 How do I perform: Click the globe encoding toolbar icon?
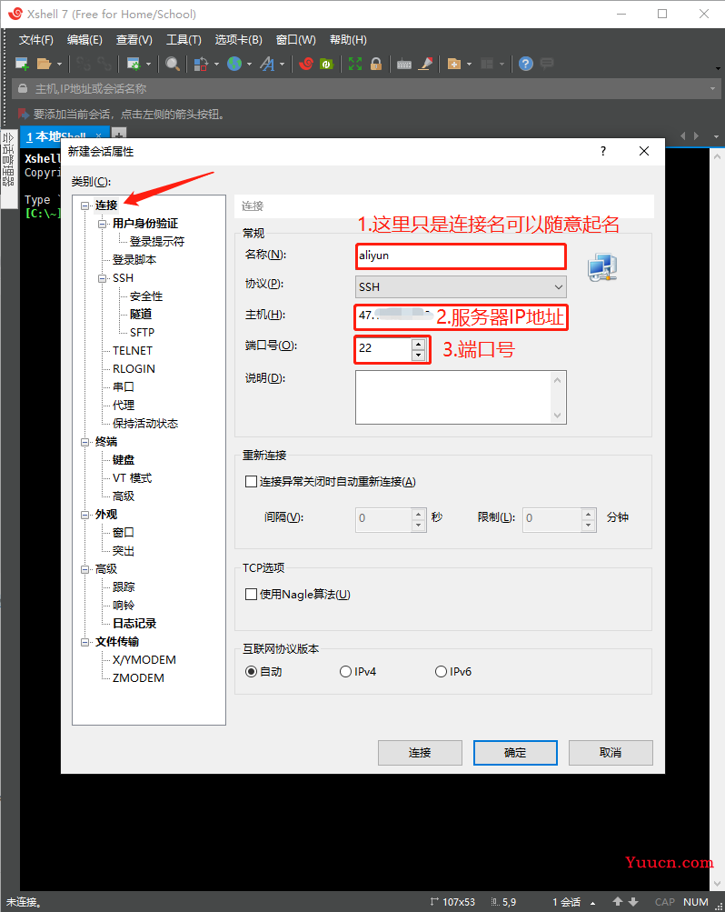coord(234,64)
